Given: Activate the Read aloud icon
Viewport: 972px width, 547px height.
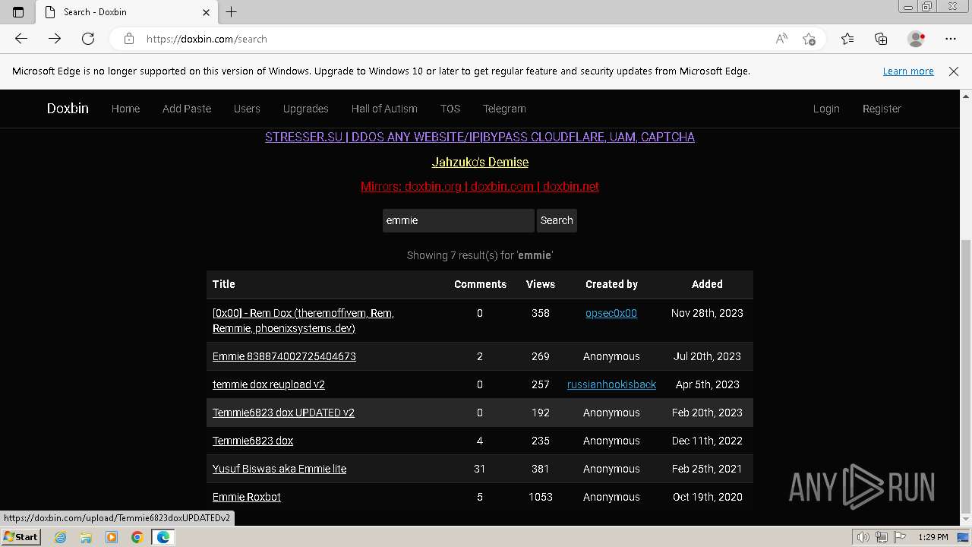Looking at the screenshot, I should (x=781, y=39).
